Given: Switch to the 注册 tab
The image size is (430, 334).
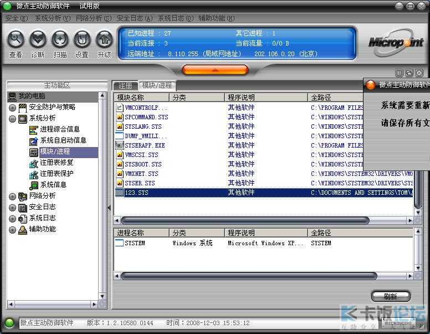Looking at the screenshot, I should tap(125, 85).
